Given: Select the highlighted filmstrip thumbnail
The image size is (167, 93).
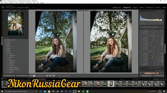Looking at the screenshot, I should click(111, 84).
